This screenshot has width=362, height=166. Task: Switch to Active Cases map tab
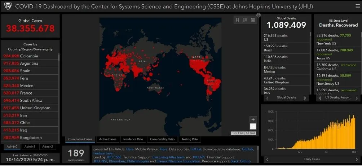[x=107, y=139]
